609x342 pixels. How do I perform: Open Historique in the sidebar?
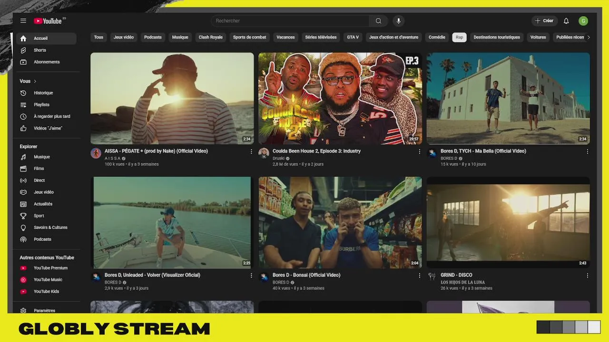(46, 93)
